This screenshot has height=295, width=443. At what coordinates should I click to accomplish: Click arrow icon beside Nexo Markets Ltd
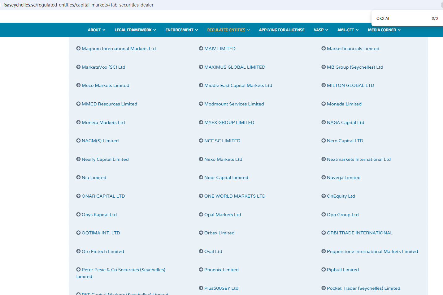click(x=201, y=159)
